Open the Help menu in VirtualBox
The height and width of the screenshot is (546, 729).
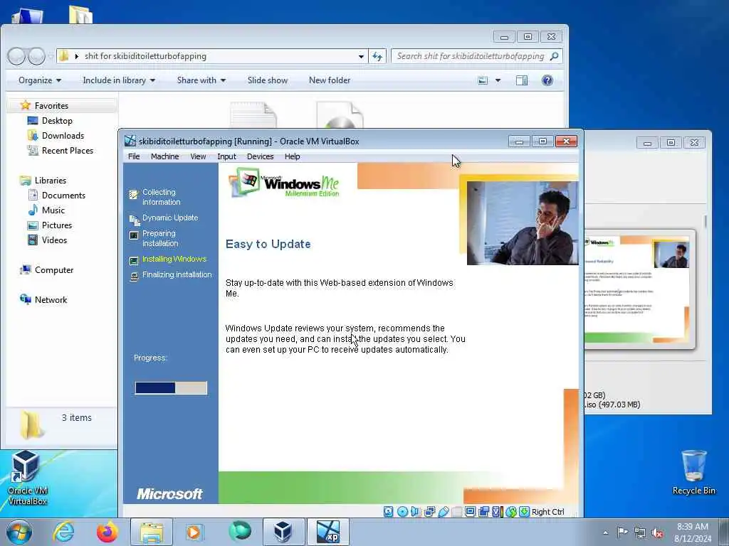coord(292,156)
